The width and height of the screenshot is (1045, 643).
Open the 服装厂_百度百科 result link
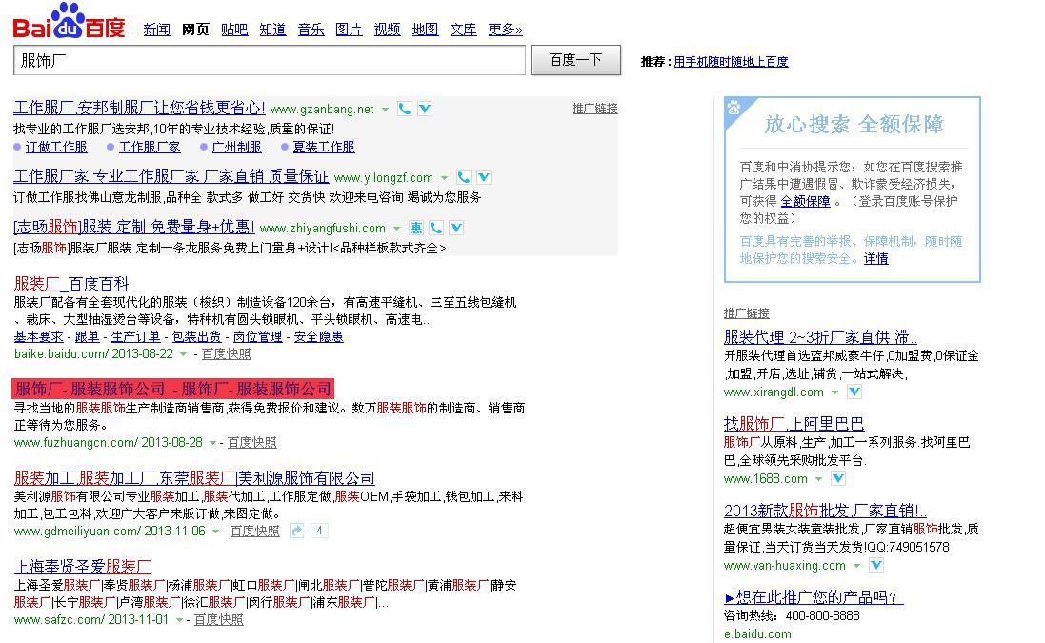coord(71,283)
